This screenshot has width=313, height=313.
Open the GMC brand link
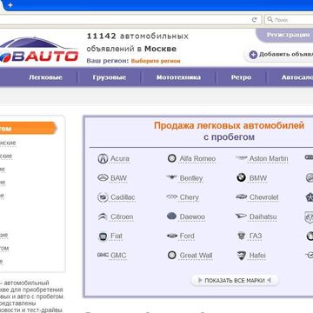click(118, 256)
